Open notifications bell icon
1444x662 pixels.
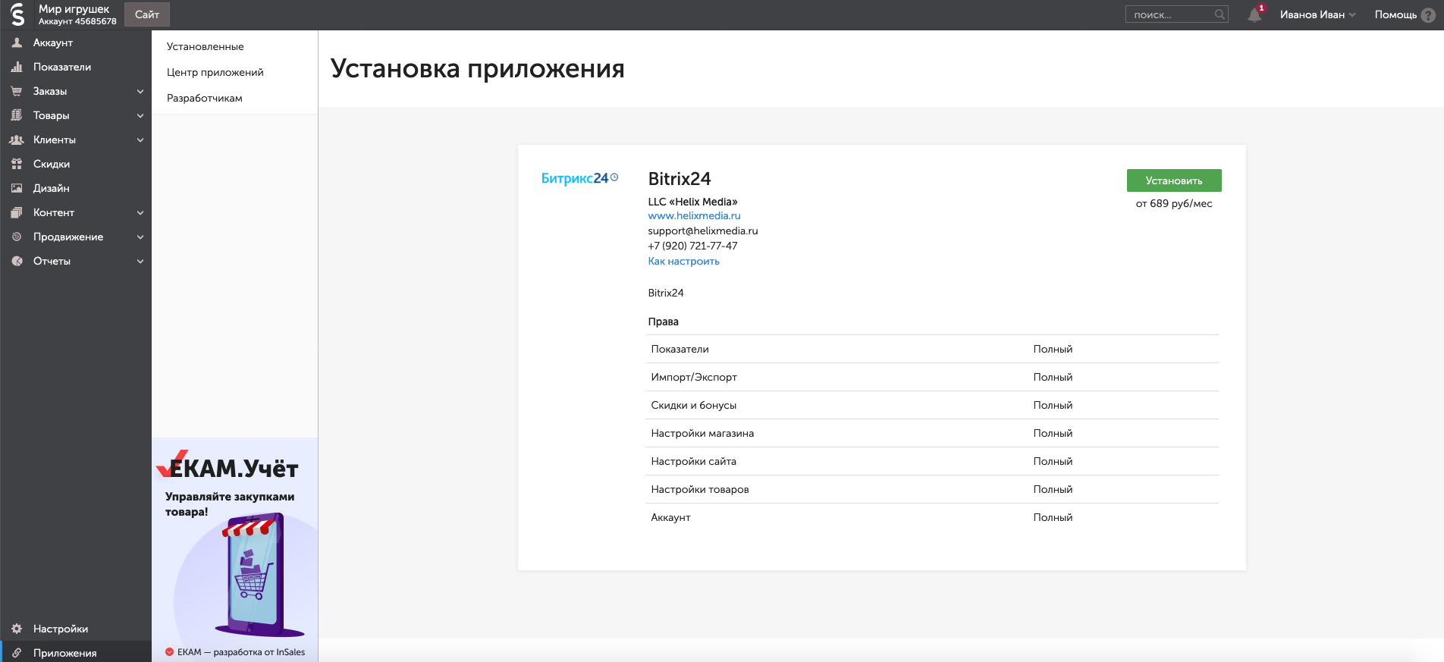point(1255,14)
